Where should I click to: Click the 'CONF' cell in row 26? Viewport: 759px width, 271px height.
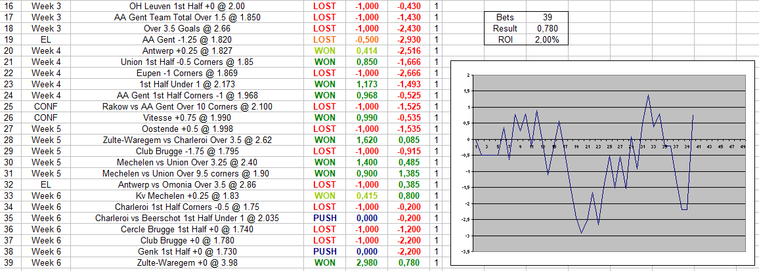(47, 117)
